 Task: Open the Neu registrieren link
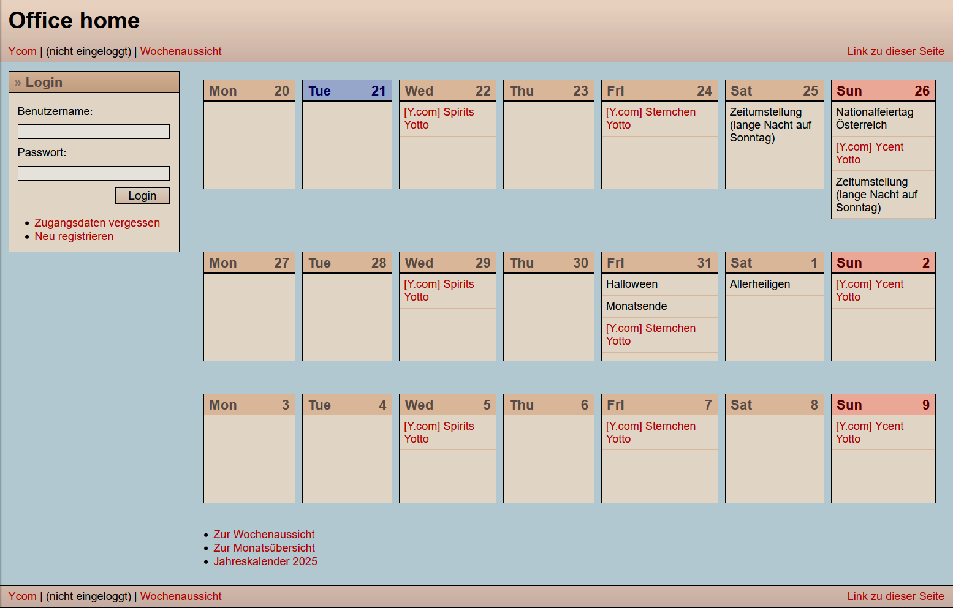coord(74,236)
